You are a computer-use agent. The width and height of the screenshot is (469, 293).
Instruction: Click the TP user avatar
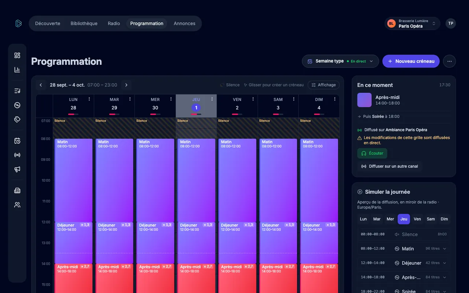(x=451, y=23)
